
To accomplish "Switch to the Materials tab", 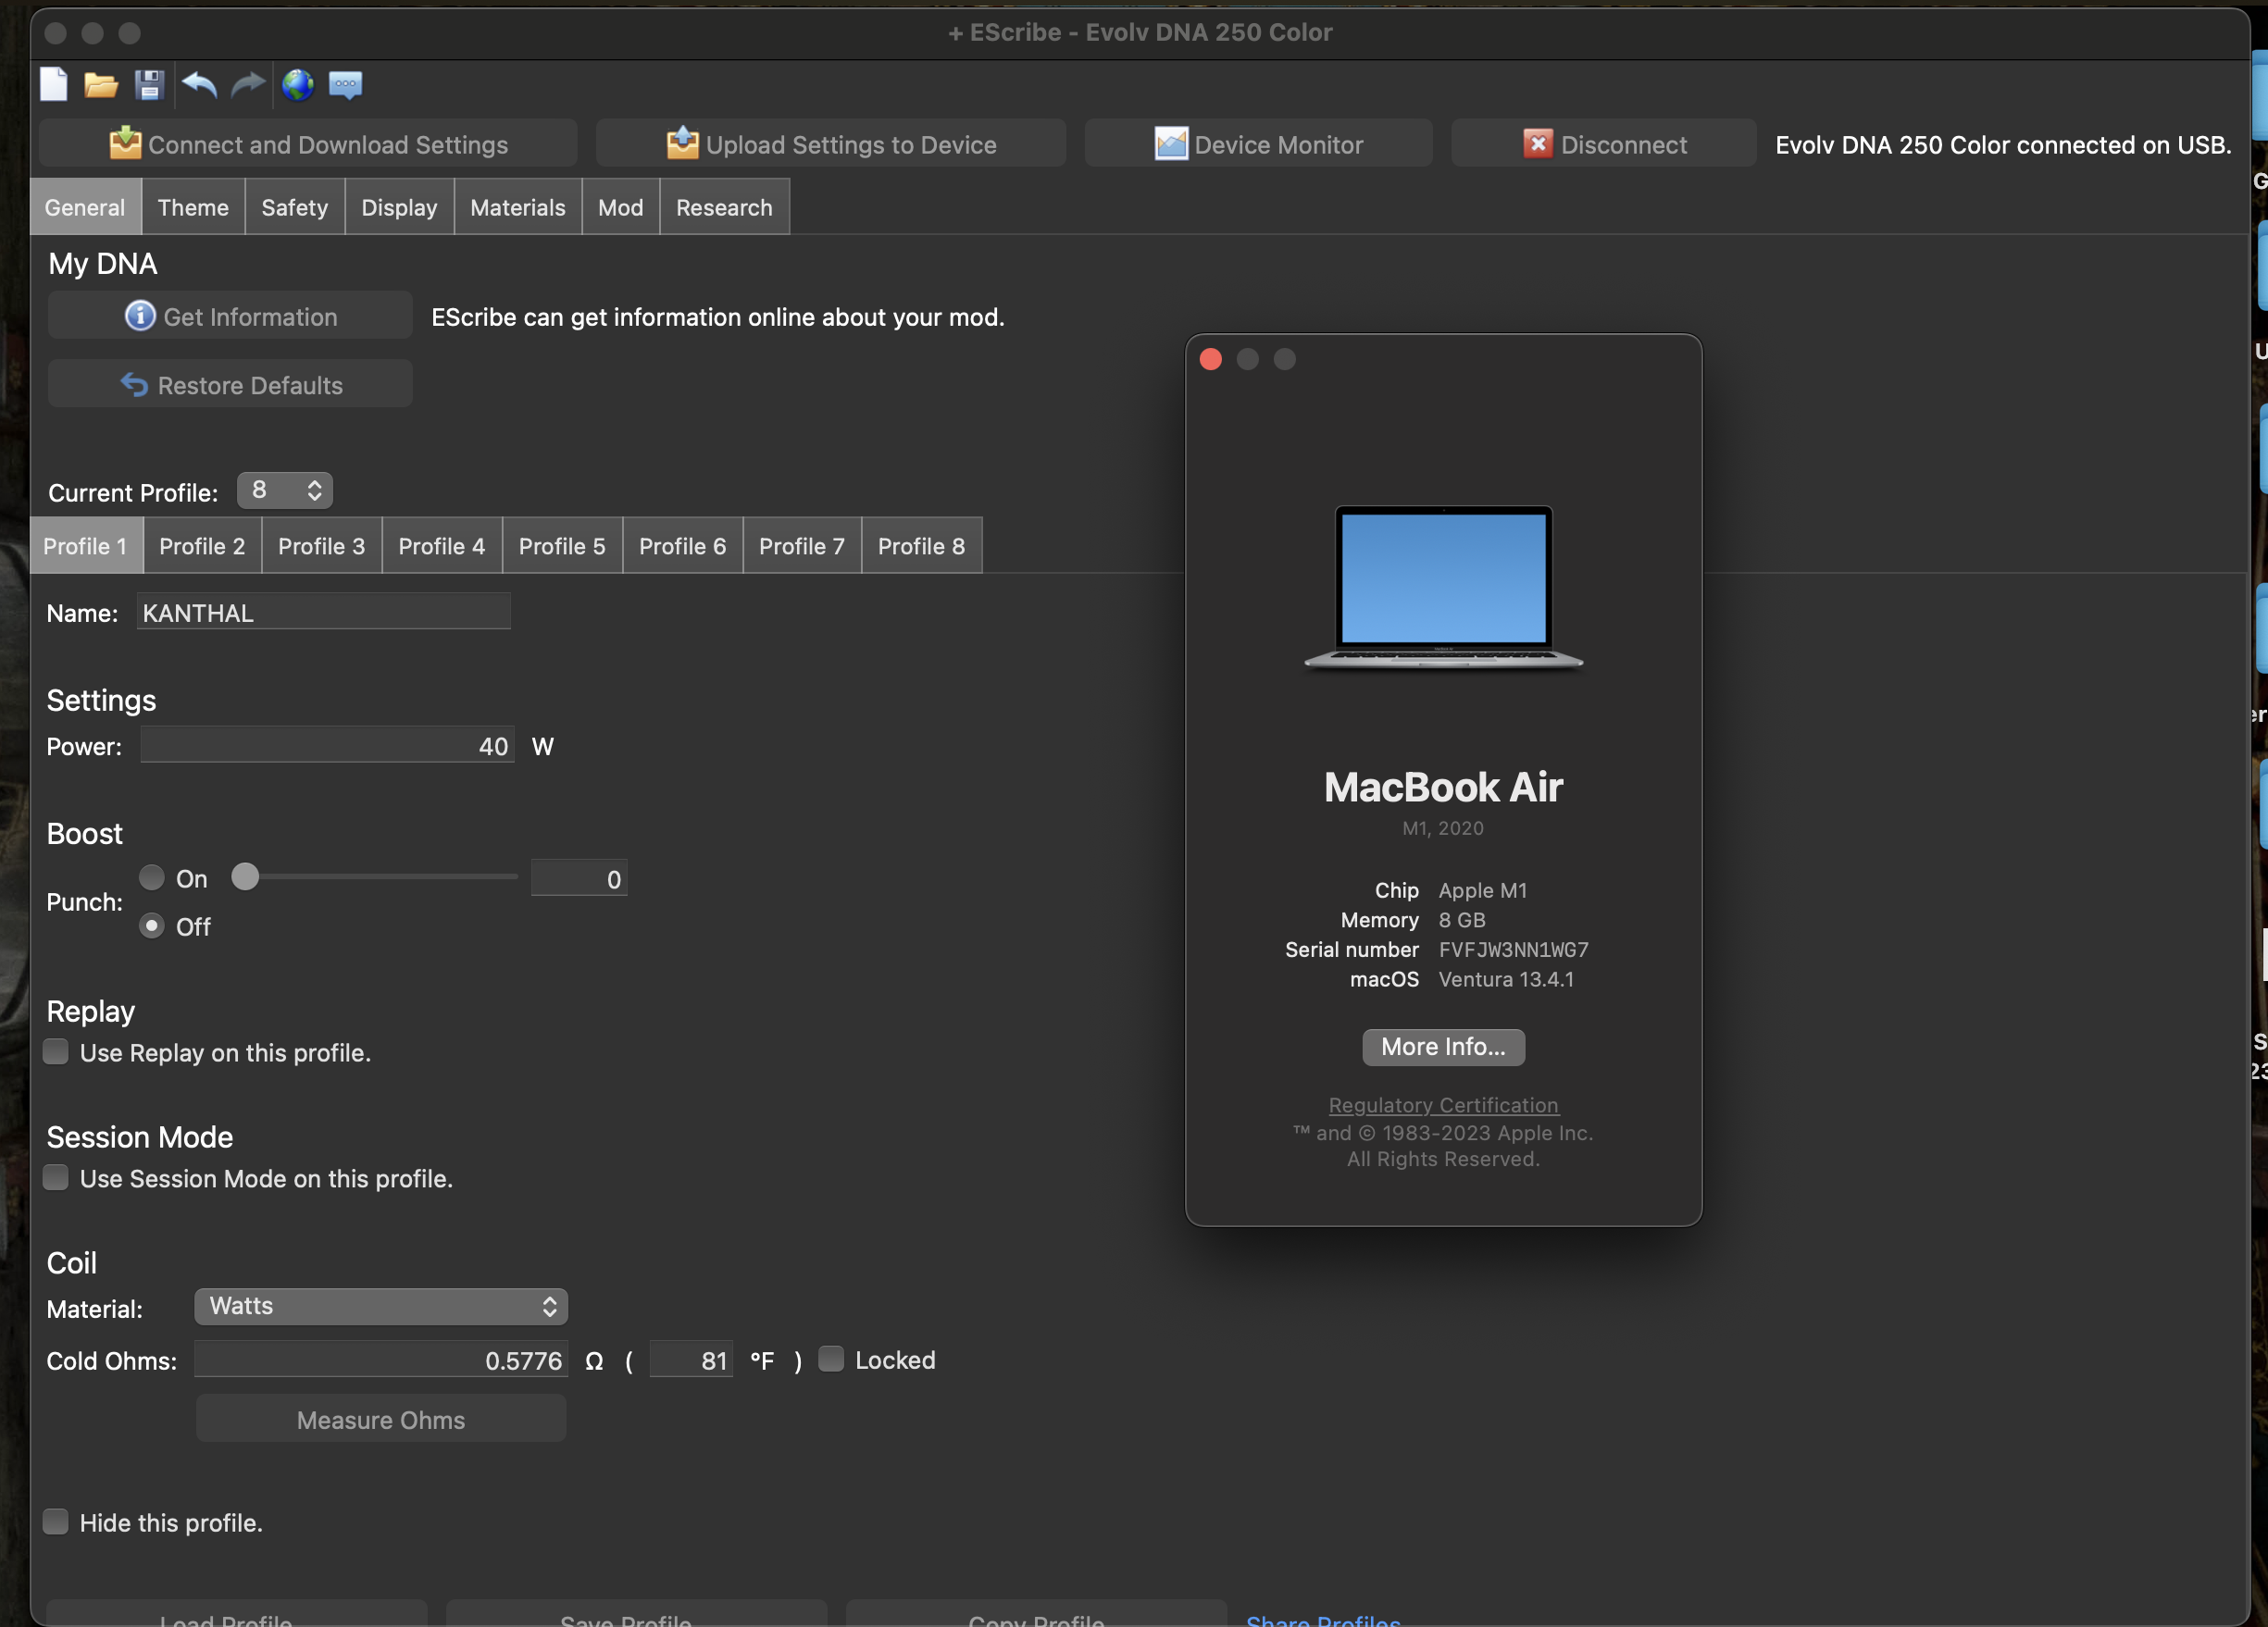I will coord(517,207).
